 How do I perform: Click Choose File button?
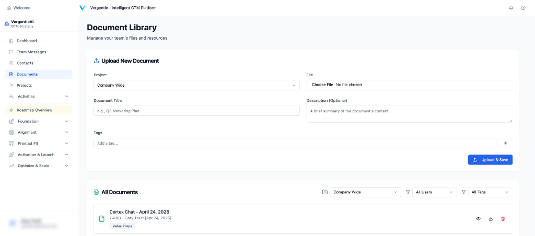coord(322,85)
